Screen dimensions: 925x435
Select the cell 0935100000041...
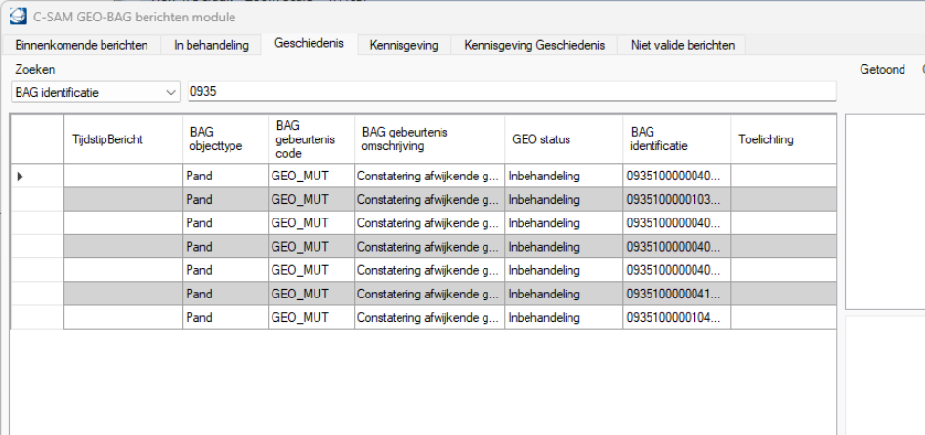coord(677,294)
